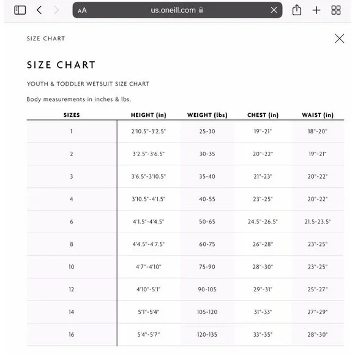Close the Size Chart overlay
Screen dimensions: 355x355
339,39
